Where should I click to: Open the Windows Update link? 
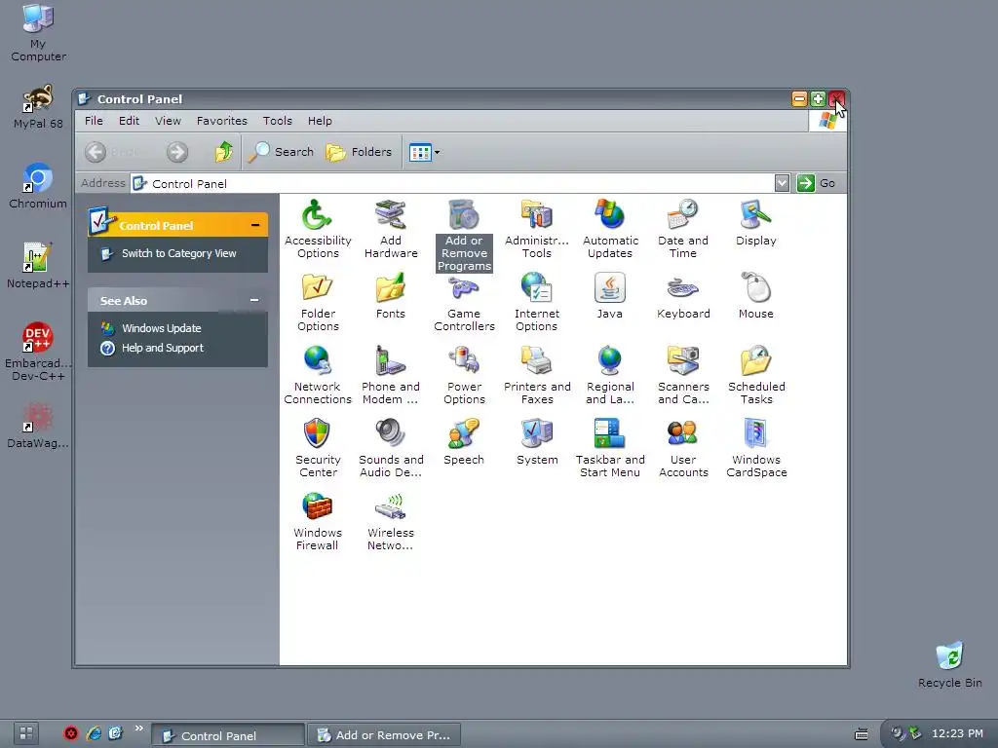click(161, 328)
